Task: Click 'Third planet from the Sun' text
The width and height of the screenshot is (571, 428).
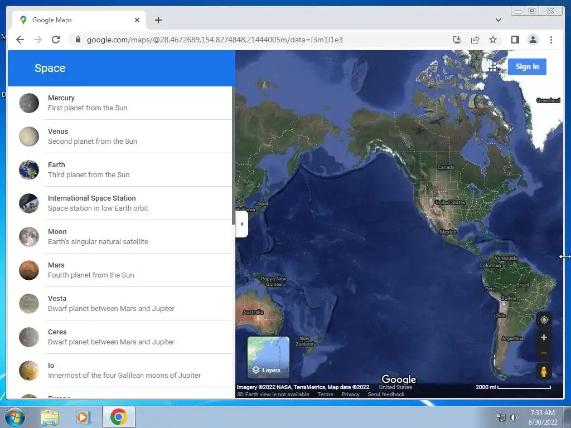Action: (89, 174)
